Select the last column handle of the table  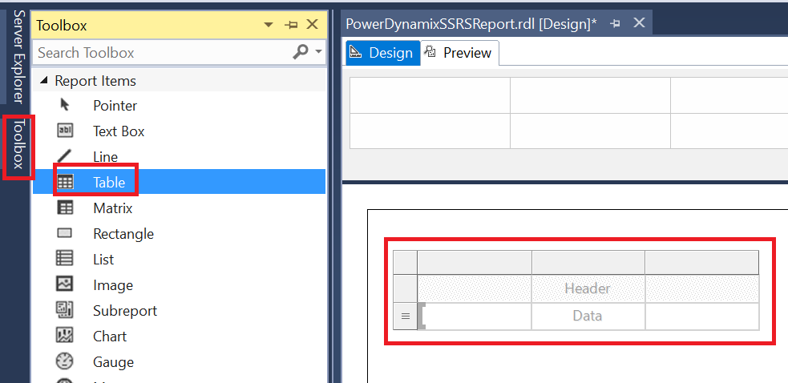click(x=702, y=262)
